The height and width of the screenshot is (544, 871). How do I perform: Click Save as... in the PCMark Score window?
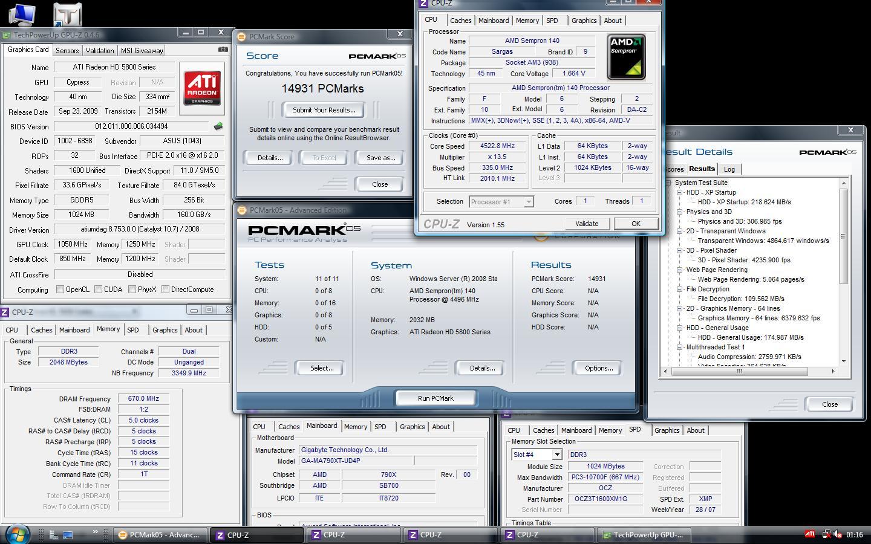(x=381, y=158)
